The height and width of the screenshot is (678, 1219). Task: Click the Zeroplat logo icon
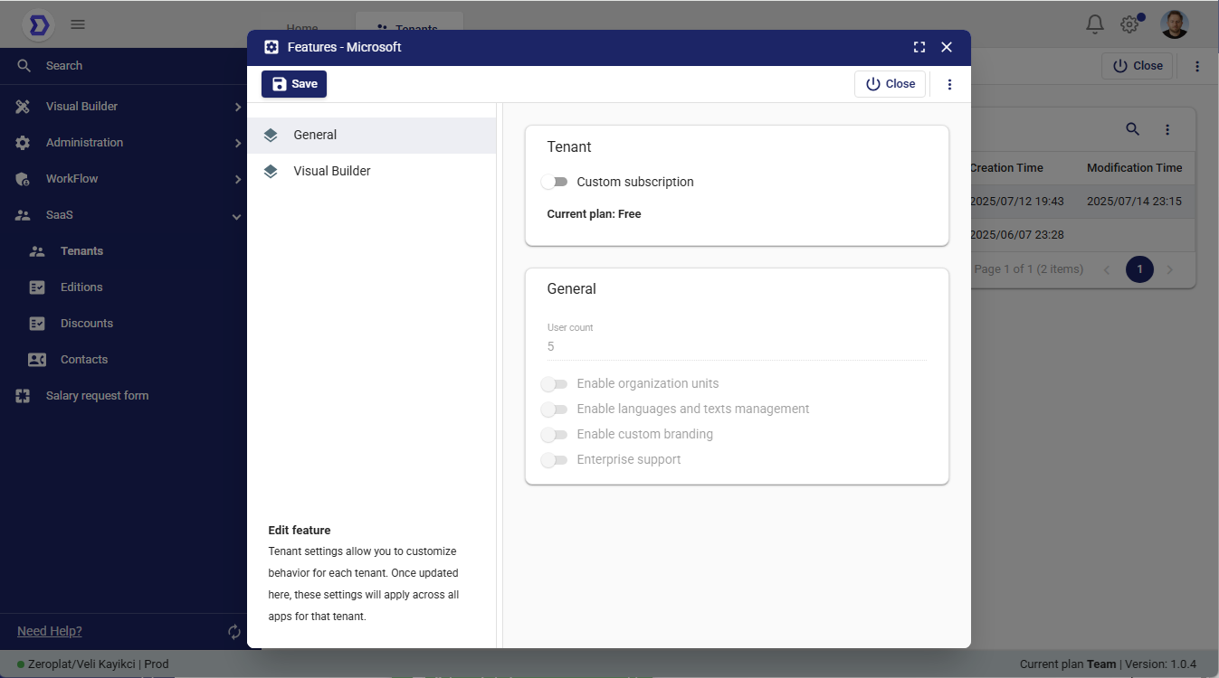pos(38,24)
